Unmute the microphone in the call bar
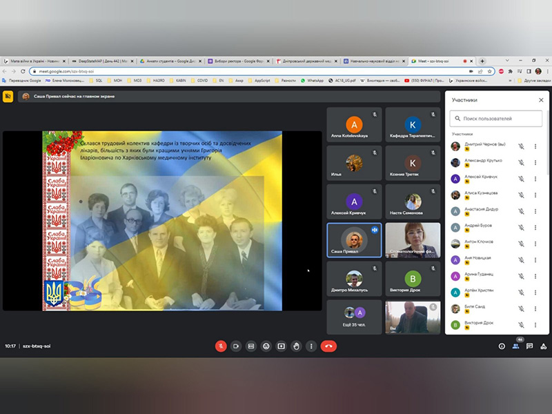 221,346
